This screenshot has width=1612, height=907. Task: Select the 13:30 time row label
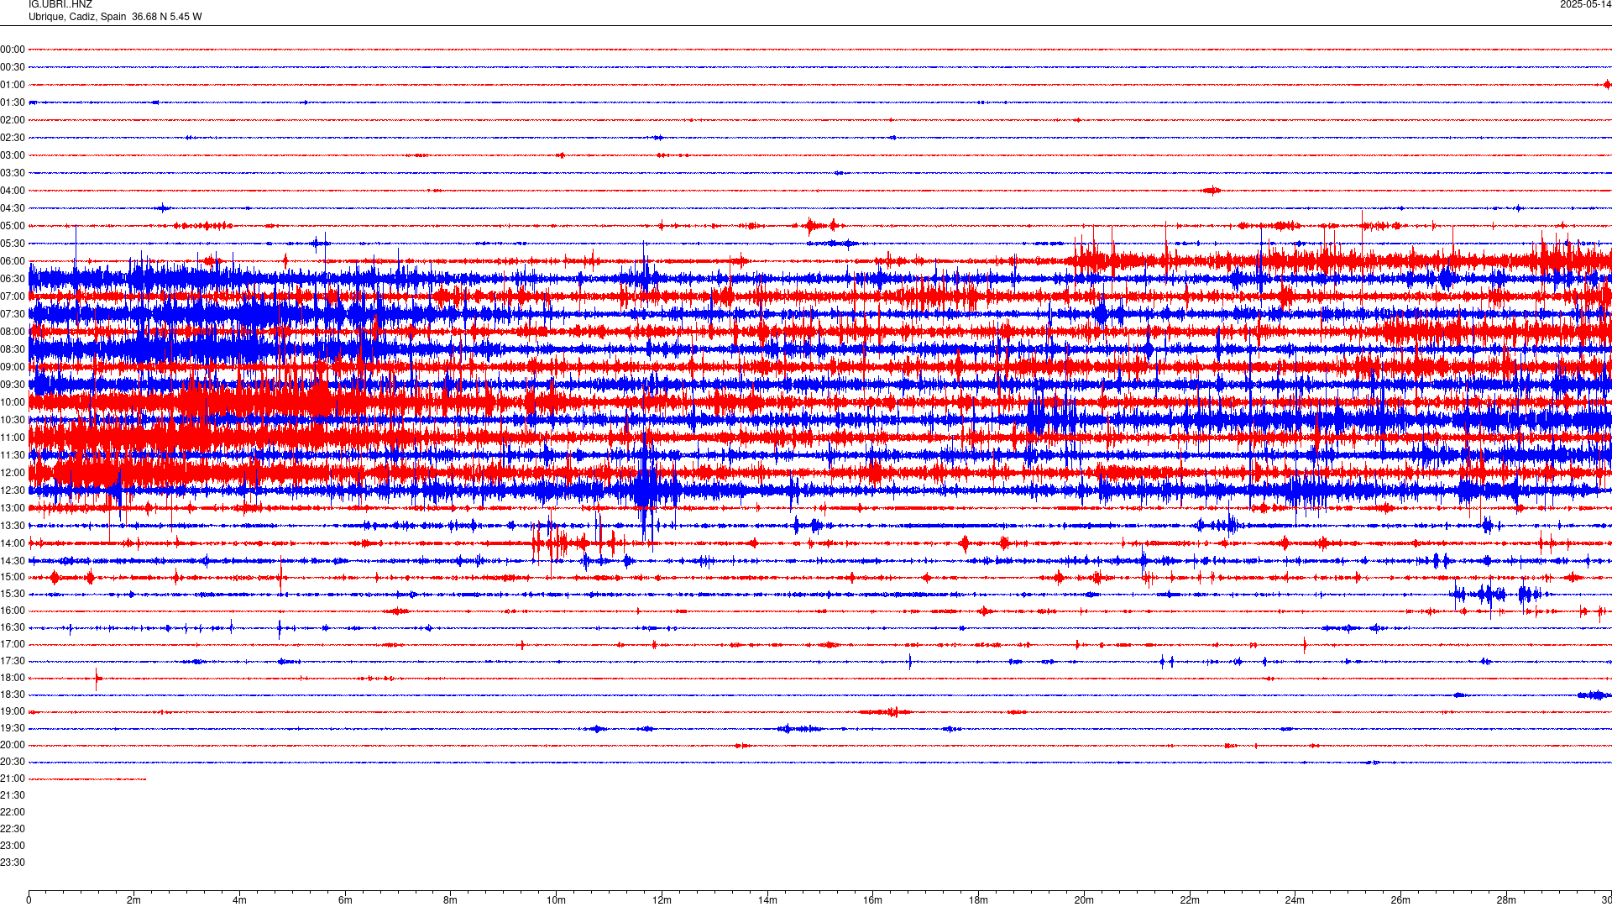tap(13, 526)
